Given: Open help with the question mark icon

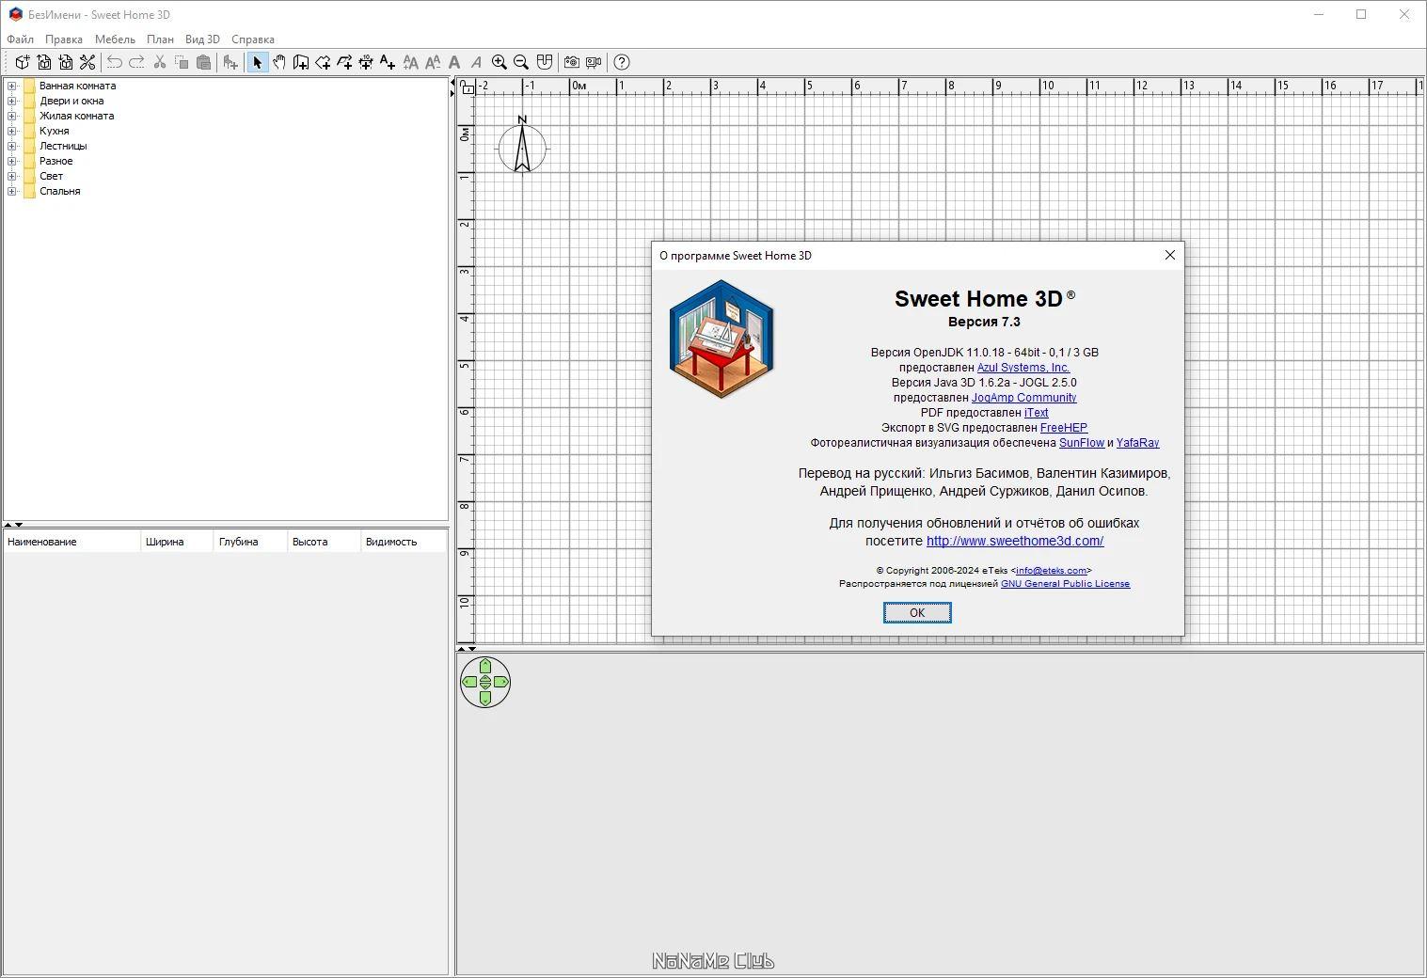Looking at the screenshot, I should pyautogui.click(x=622, y=62).
